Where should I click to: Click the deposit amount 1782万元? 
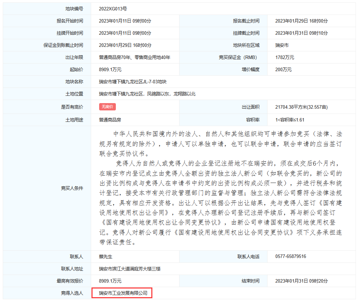[285, 57]
